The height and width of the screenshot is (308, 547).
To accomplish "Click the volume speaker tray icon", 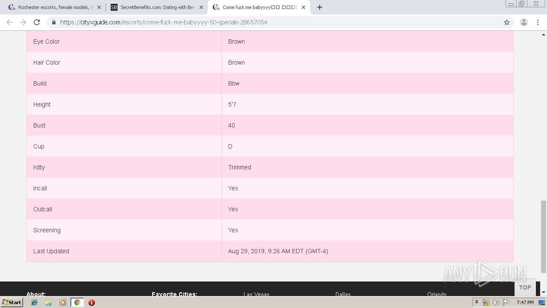I will 496,302.
